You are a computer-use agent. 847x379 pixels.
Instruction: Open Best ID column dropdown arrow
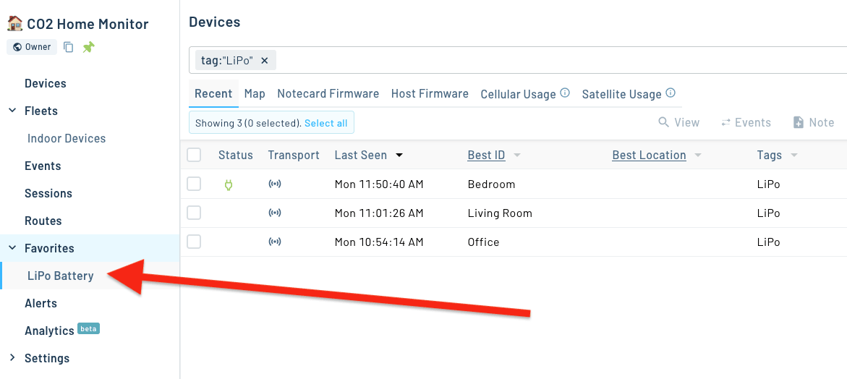[x=517, y=156]
